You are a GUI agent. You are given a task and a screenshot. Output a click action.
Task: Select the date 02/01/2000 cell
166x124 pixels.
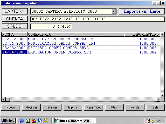[15, 43]
